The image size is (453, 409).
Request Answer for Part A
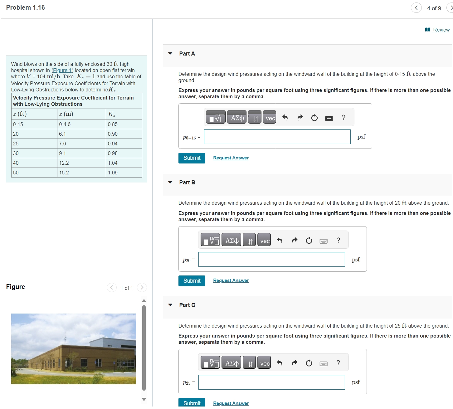[231, 158]
